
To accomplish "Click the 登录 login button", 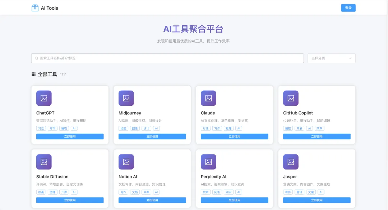I will pyautogui.click(x=348, y=8).
